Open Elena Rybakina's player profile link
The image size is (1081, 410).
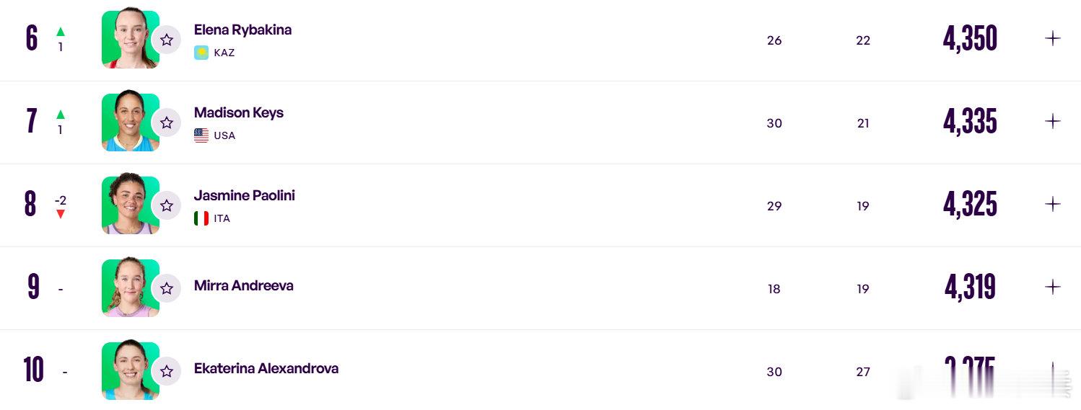click(242, 30)
